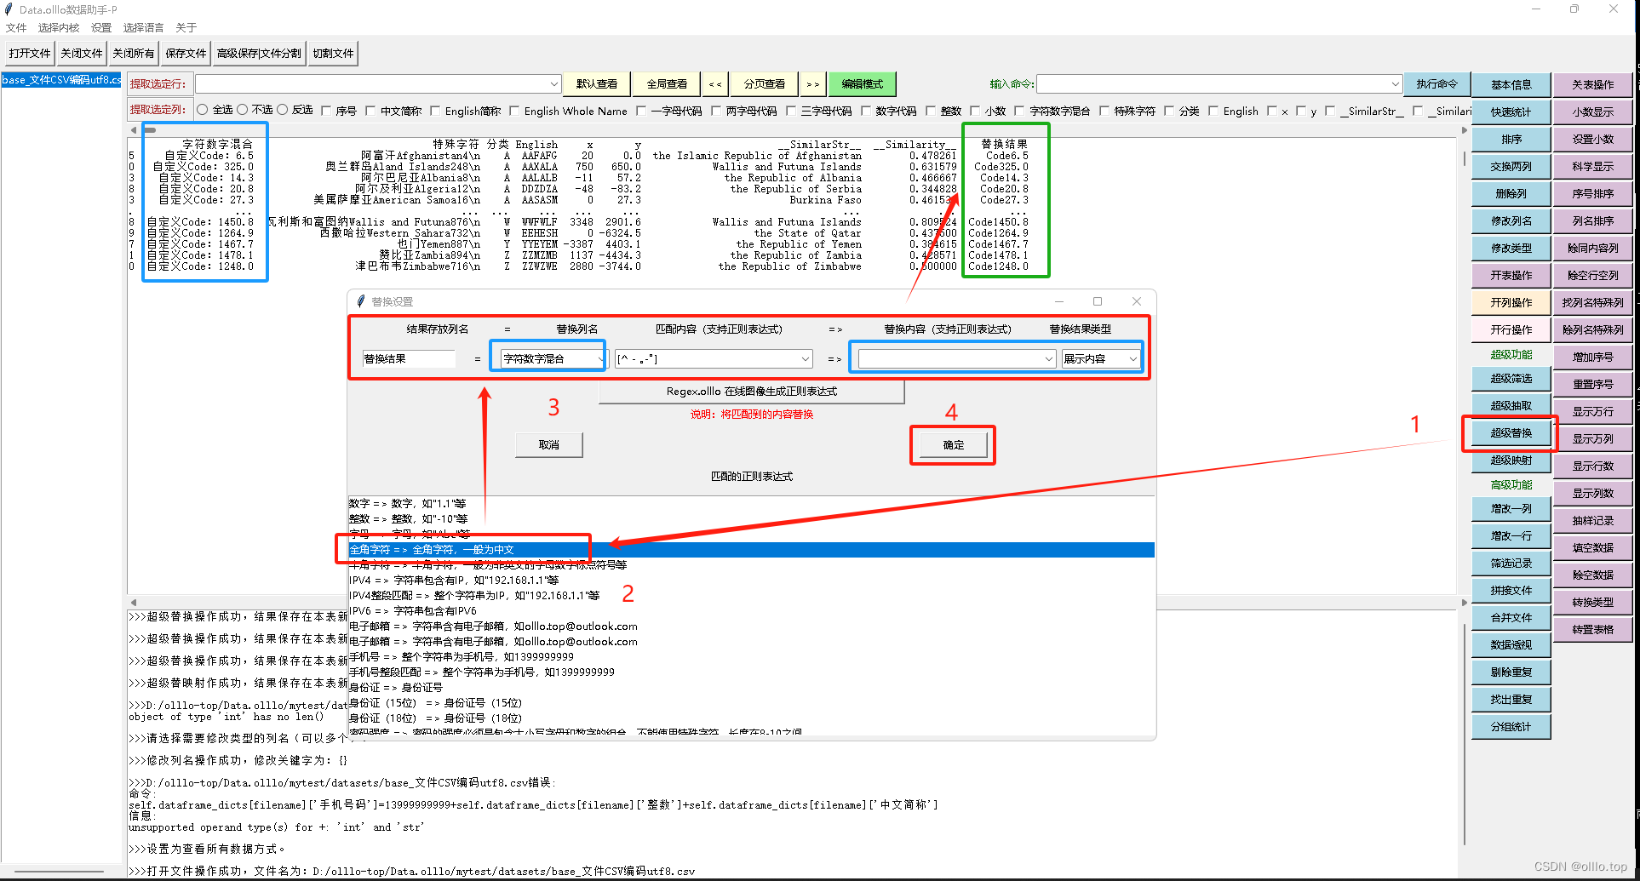The height and width of the screenshot is (881, 1640).
Task: Select the 切割文件 file splitting tool
Action: click(332, 53)
